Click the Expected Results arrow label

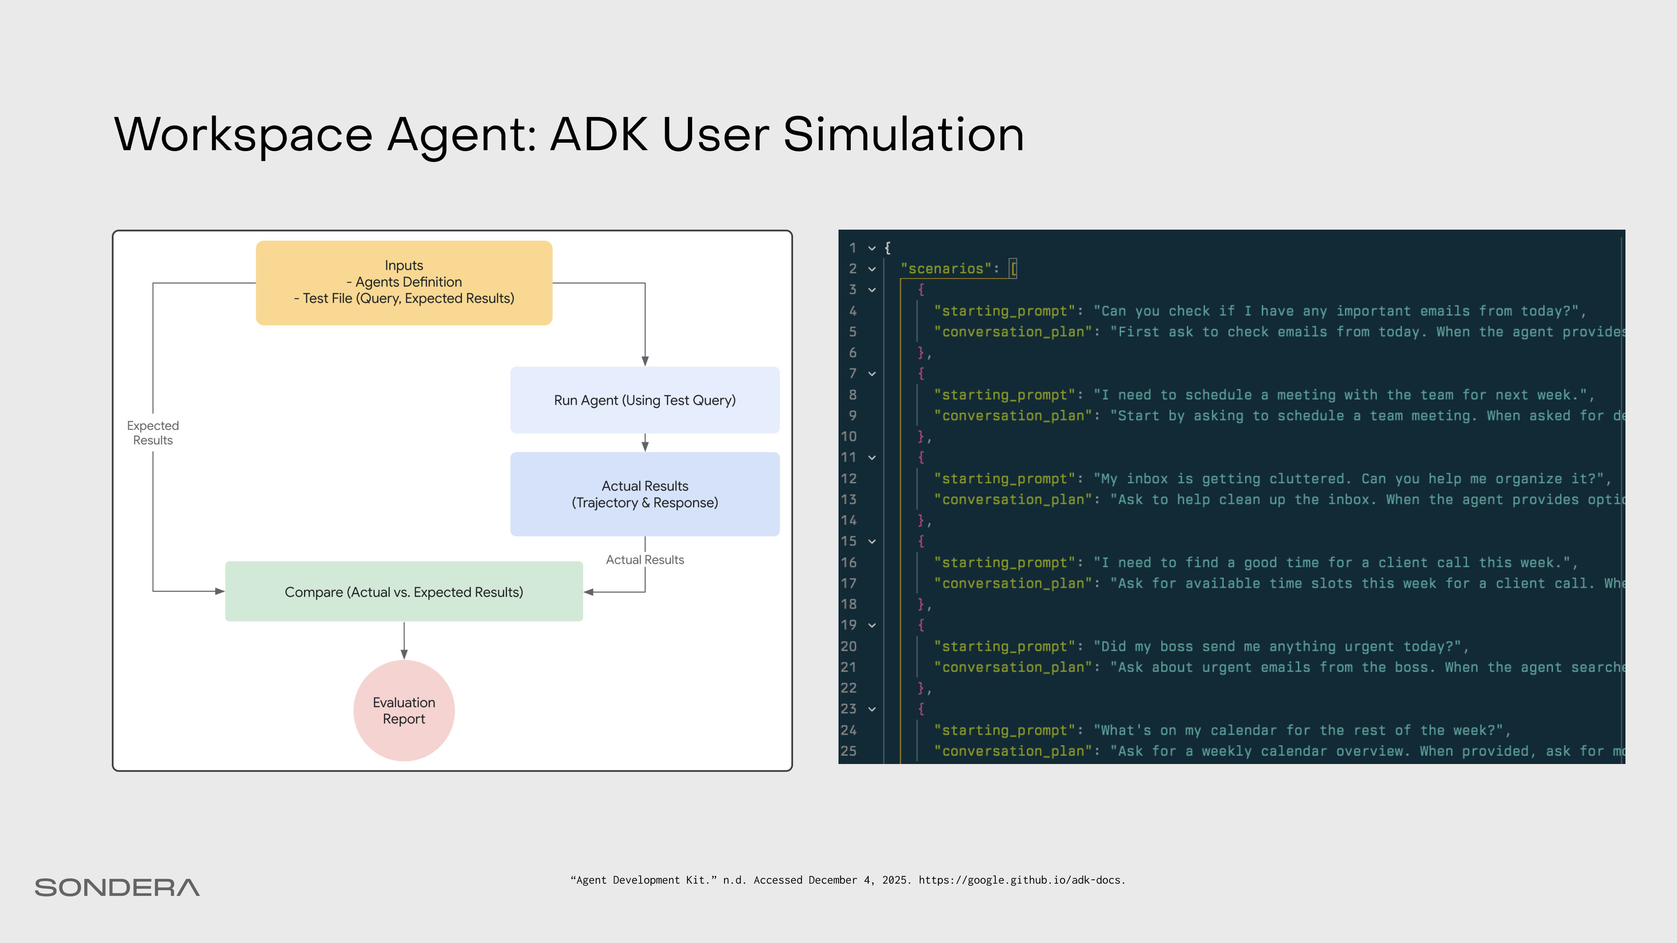153,433
